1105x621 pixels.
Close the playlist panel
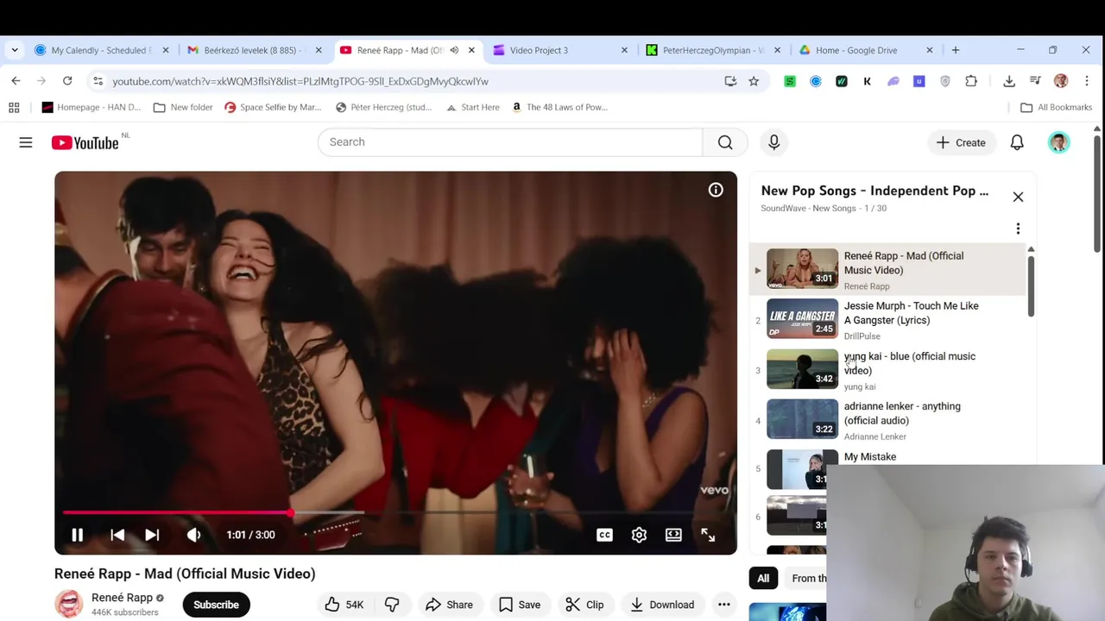pyautogui.click(x=1018, y=197)
